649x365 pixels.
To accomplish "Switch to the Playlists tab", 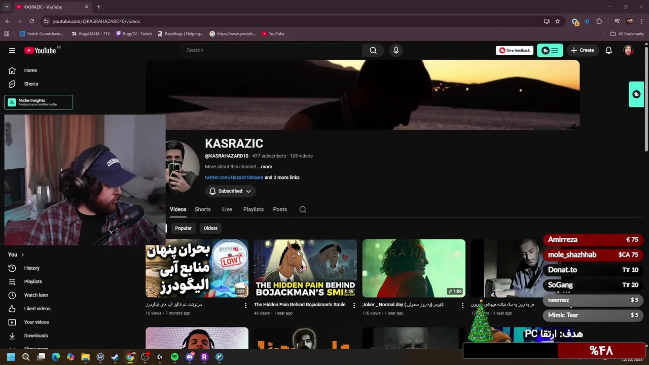I will pos(253,209).
